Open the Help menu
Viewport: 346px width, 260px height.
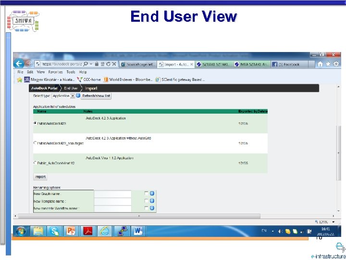(x=83, y=72)
